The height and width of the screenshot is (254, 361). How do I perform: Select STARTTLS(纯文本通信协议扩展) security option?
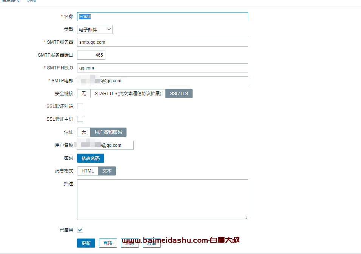coord(128,94)
